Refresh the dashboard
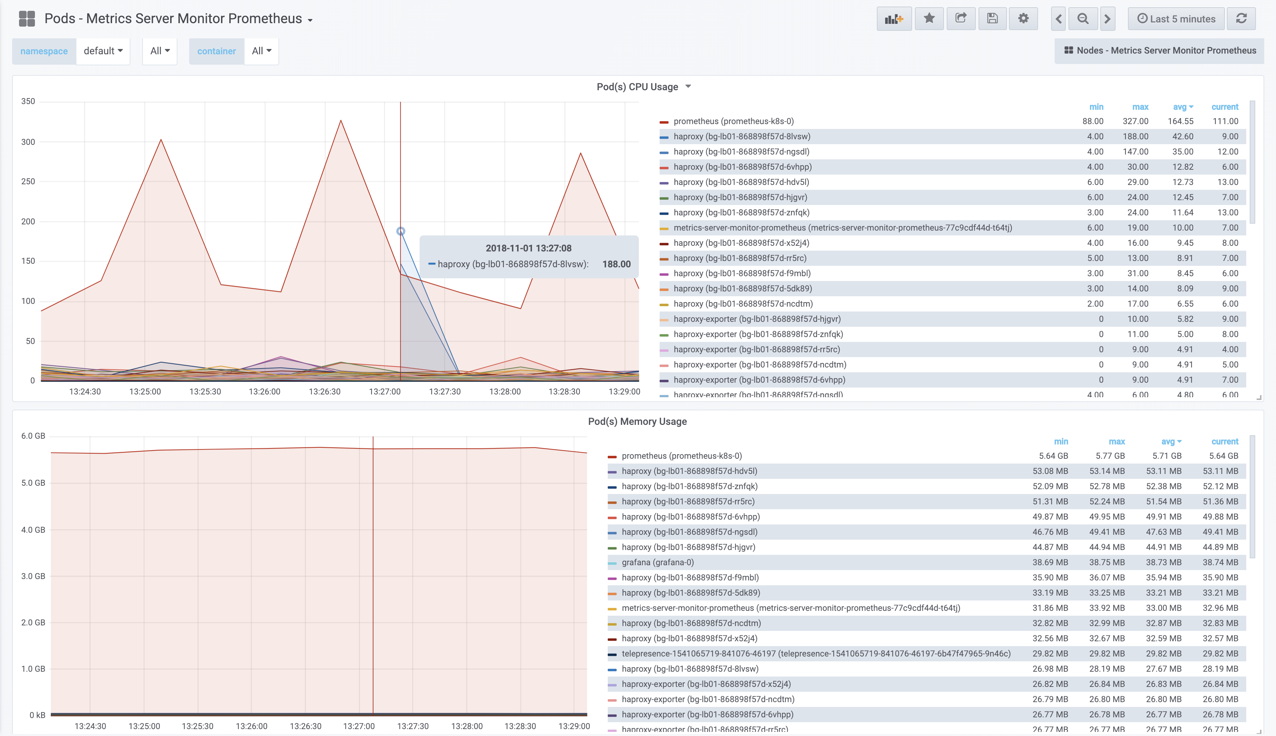Screen dimensions: 1276x736 click(1241, 19)
